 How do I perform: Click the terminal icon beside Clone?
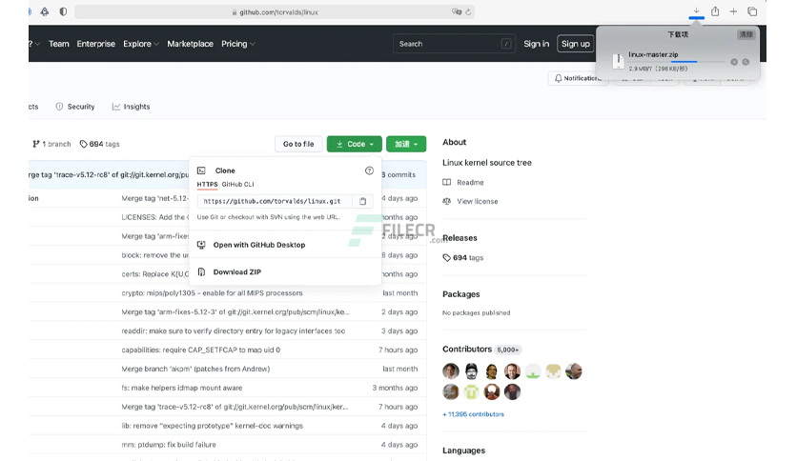201,170
